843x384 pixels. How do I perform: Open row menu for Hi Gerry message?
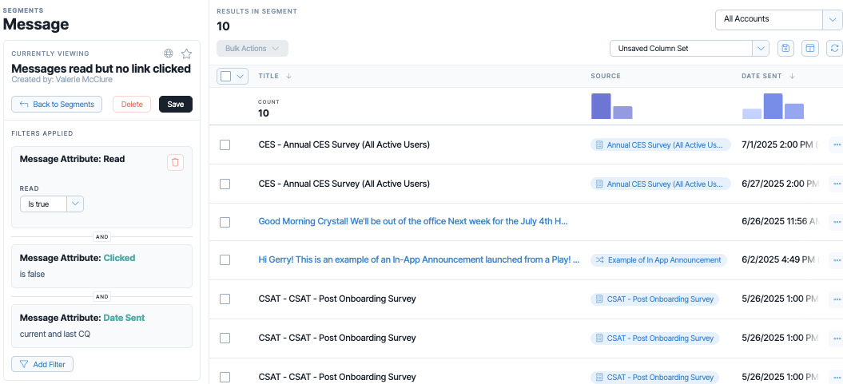[836, 260]
